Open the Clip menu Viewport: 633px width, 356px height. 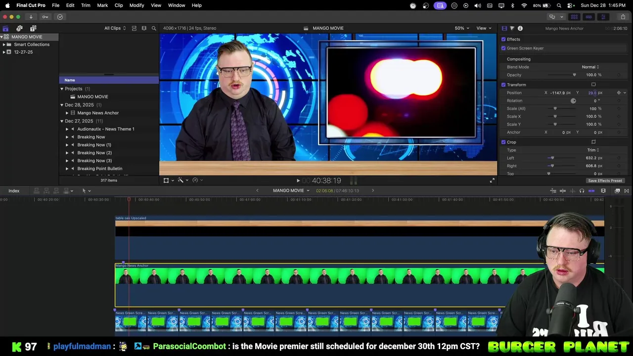click(119, 5)
